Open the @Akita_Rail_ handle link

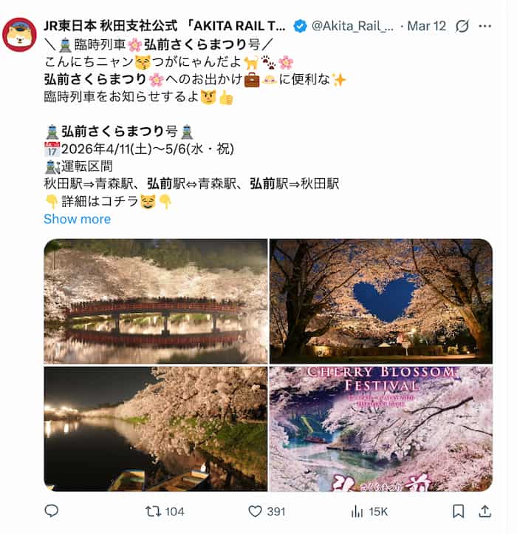(x=352, y=26)
